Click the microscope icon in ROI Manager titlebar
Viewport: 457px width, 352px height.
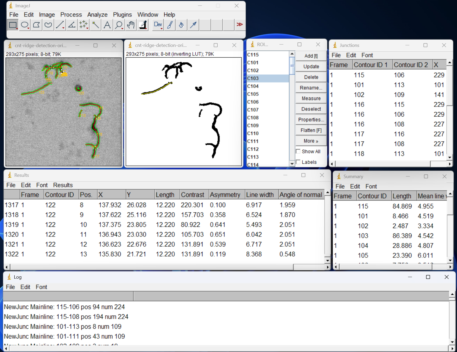point(252,45)
